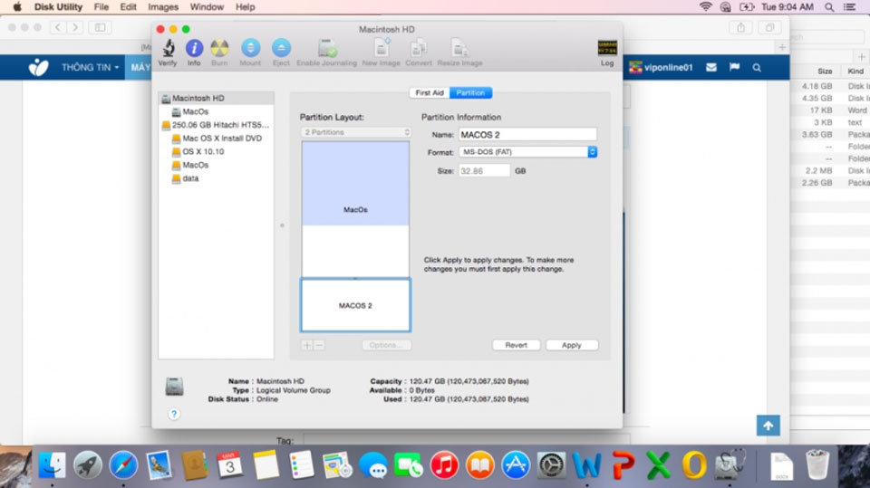Select Mac OS X Install DVD volume
The image size is (870, 488).
click(x=217, y=139)
